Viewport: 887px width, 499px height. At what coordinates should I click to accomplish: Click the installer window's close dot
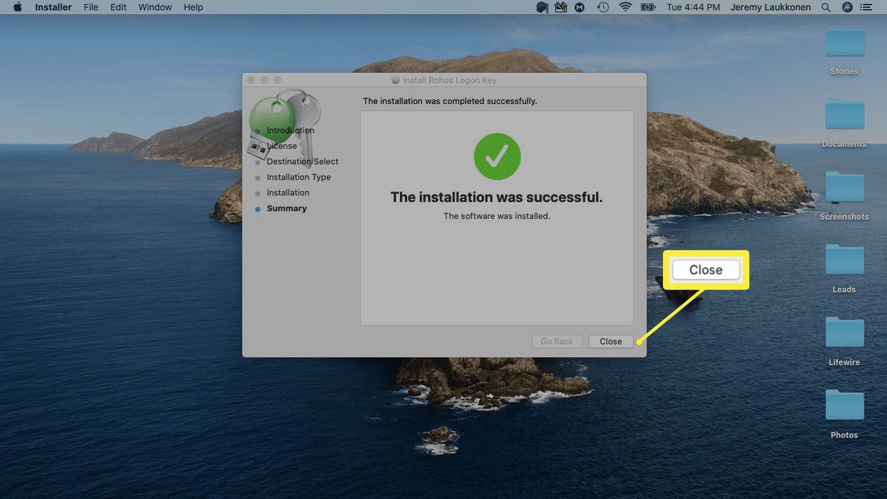tap(251, 80)
